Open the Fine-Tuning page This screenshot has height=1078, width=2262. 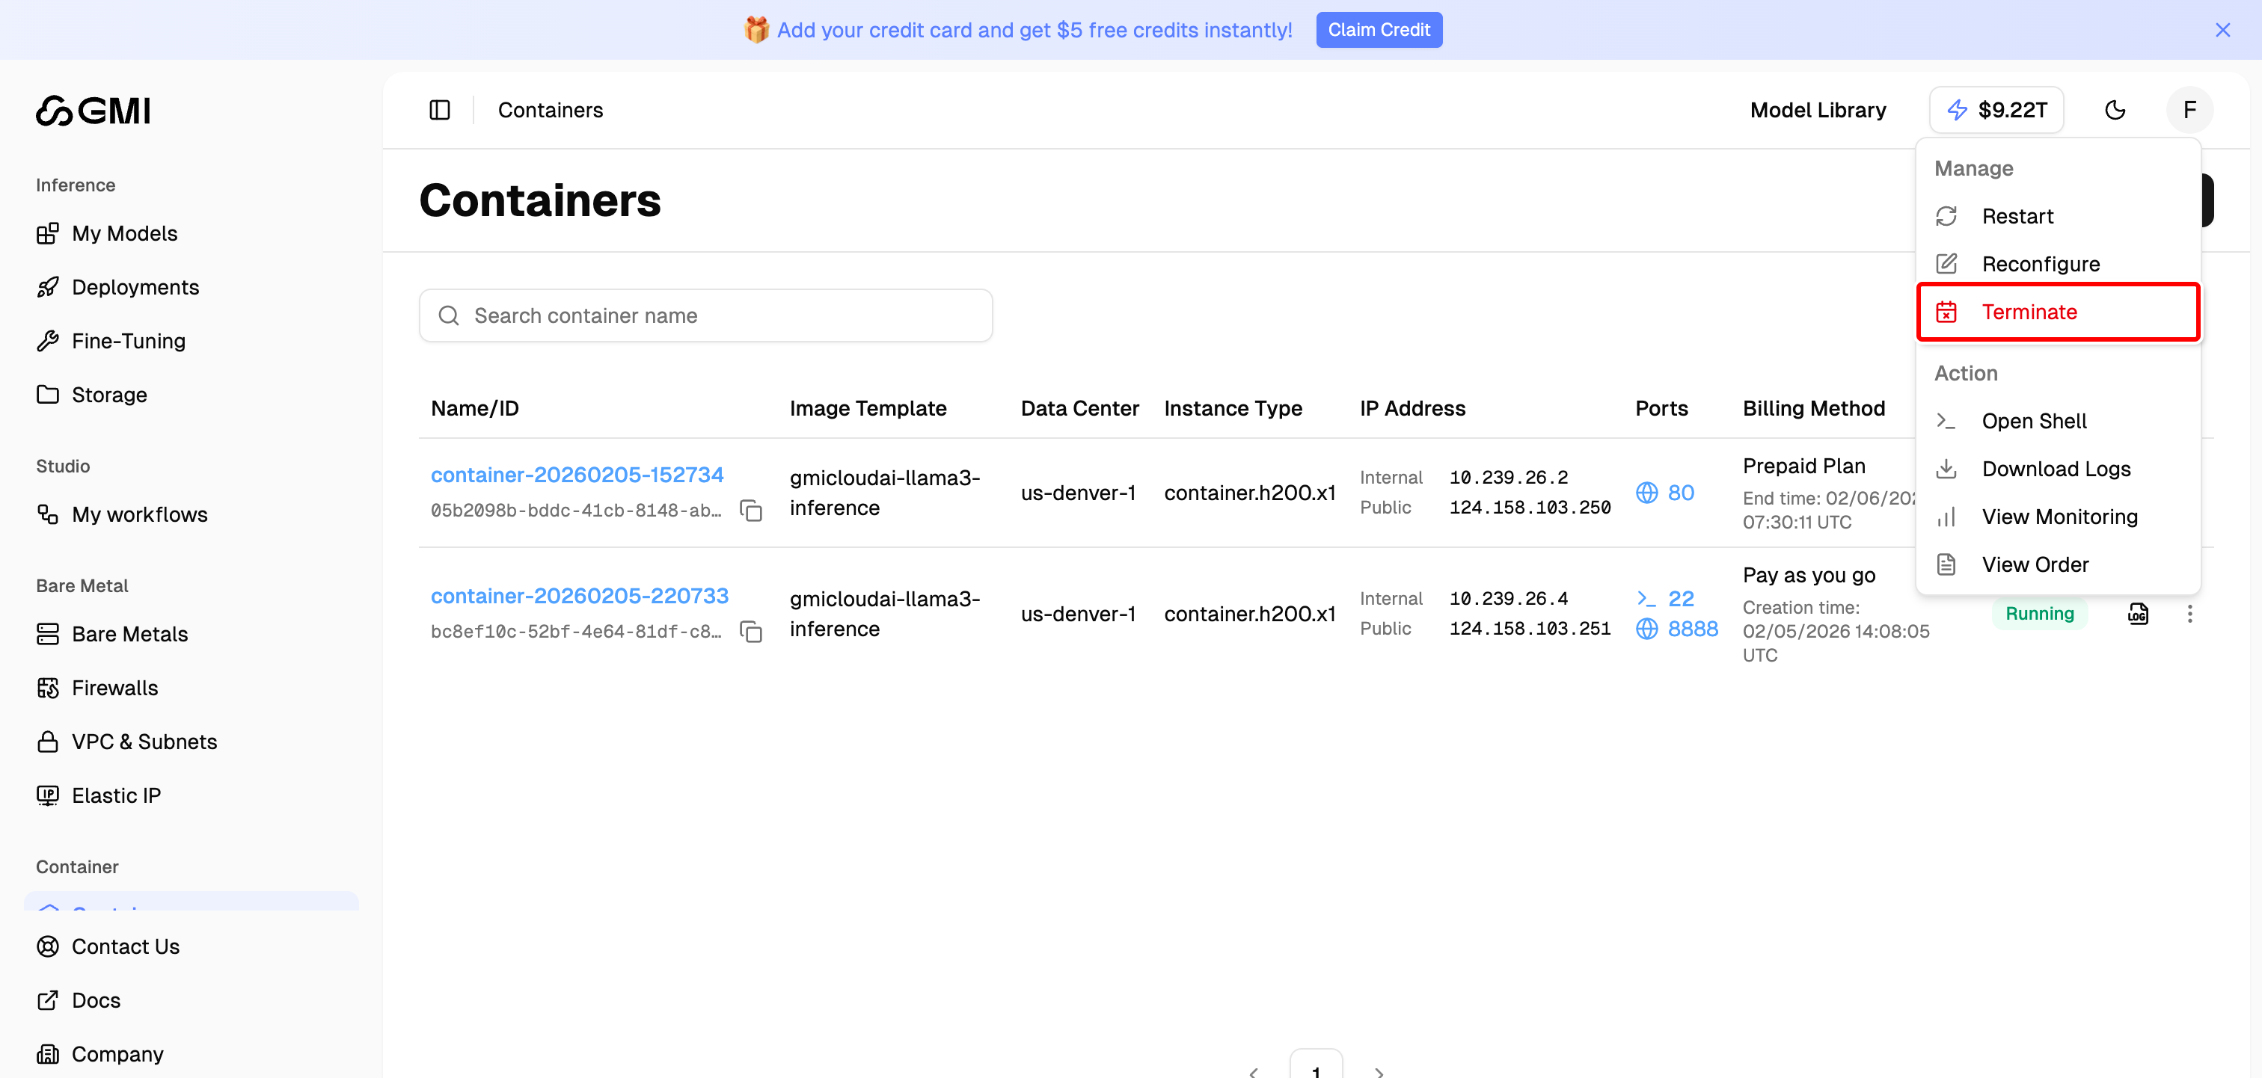128,341
